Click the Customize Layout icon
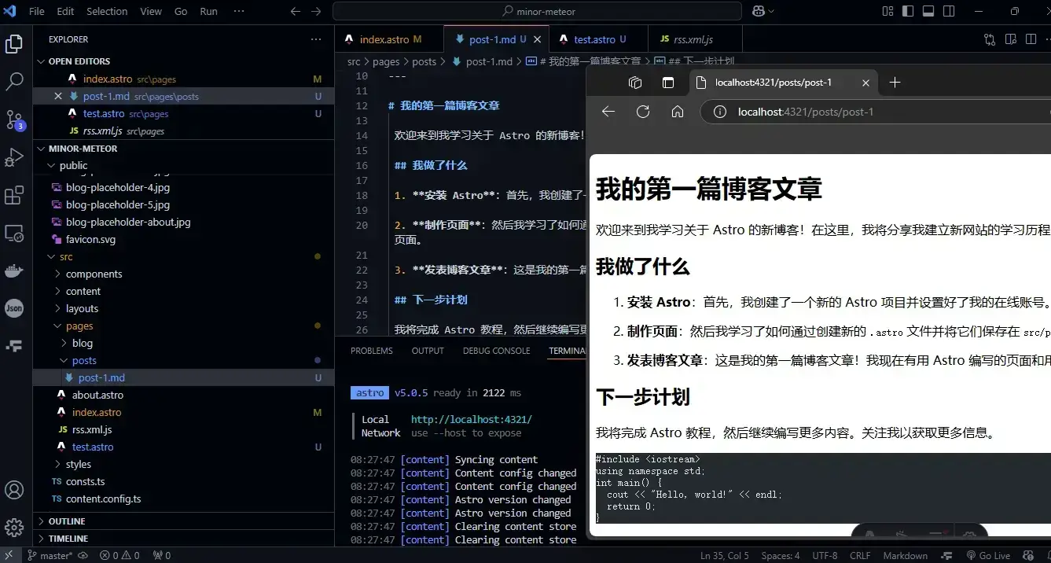 (887, 11)
